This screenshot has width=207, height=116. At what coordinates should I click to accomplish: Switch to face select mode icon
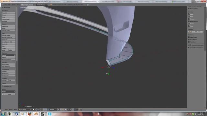pos(63,110)
